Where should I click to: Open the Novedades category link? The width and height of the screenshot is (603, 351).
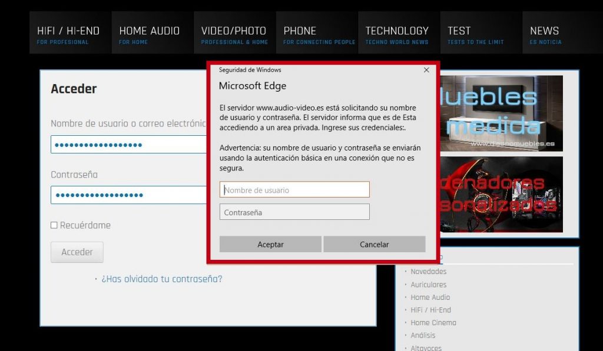429,272
